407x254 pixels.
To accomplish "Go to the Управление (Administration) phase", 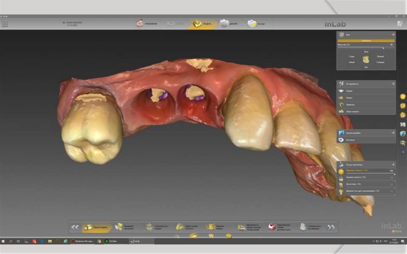I will pos(147,23).
